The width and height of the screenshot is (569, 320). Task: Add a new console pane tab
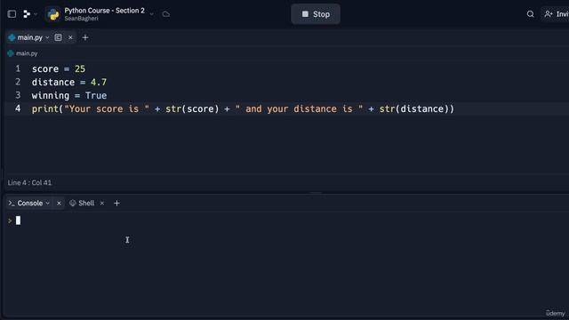tap(116, 204)
